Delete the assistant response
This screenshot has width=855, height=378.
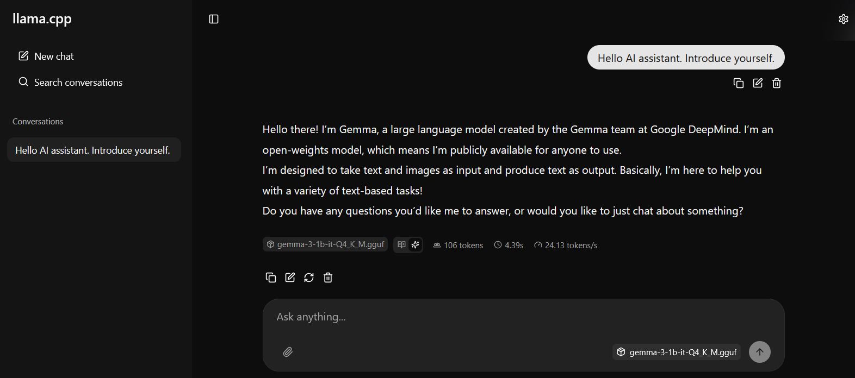coord(328,278)
